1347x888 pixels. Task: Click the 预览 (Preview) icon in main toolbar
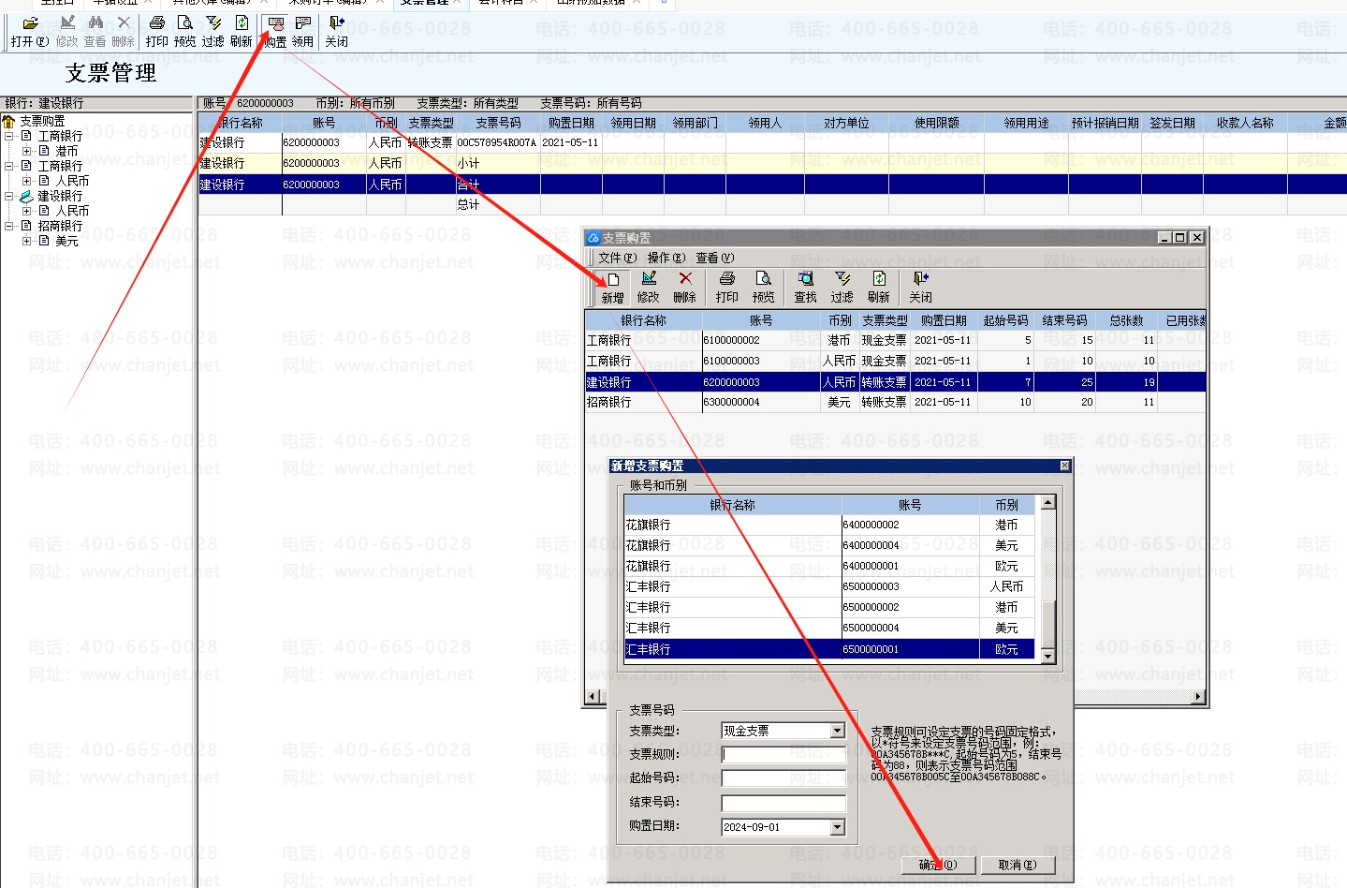click(185, 31)
